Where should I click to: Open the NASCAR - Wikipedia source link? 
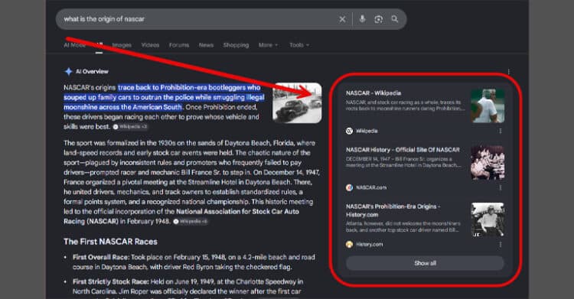pyautogui.click(x=373, y=93)
